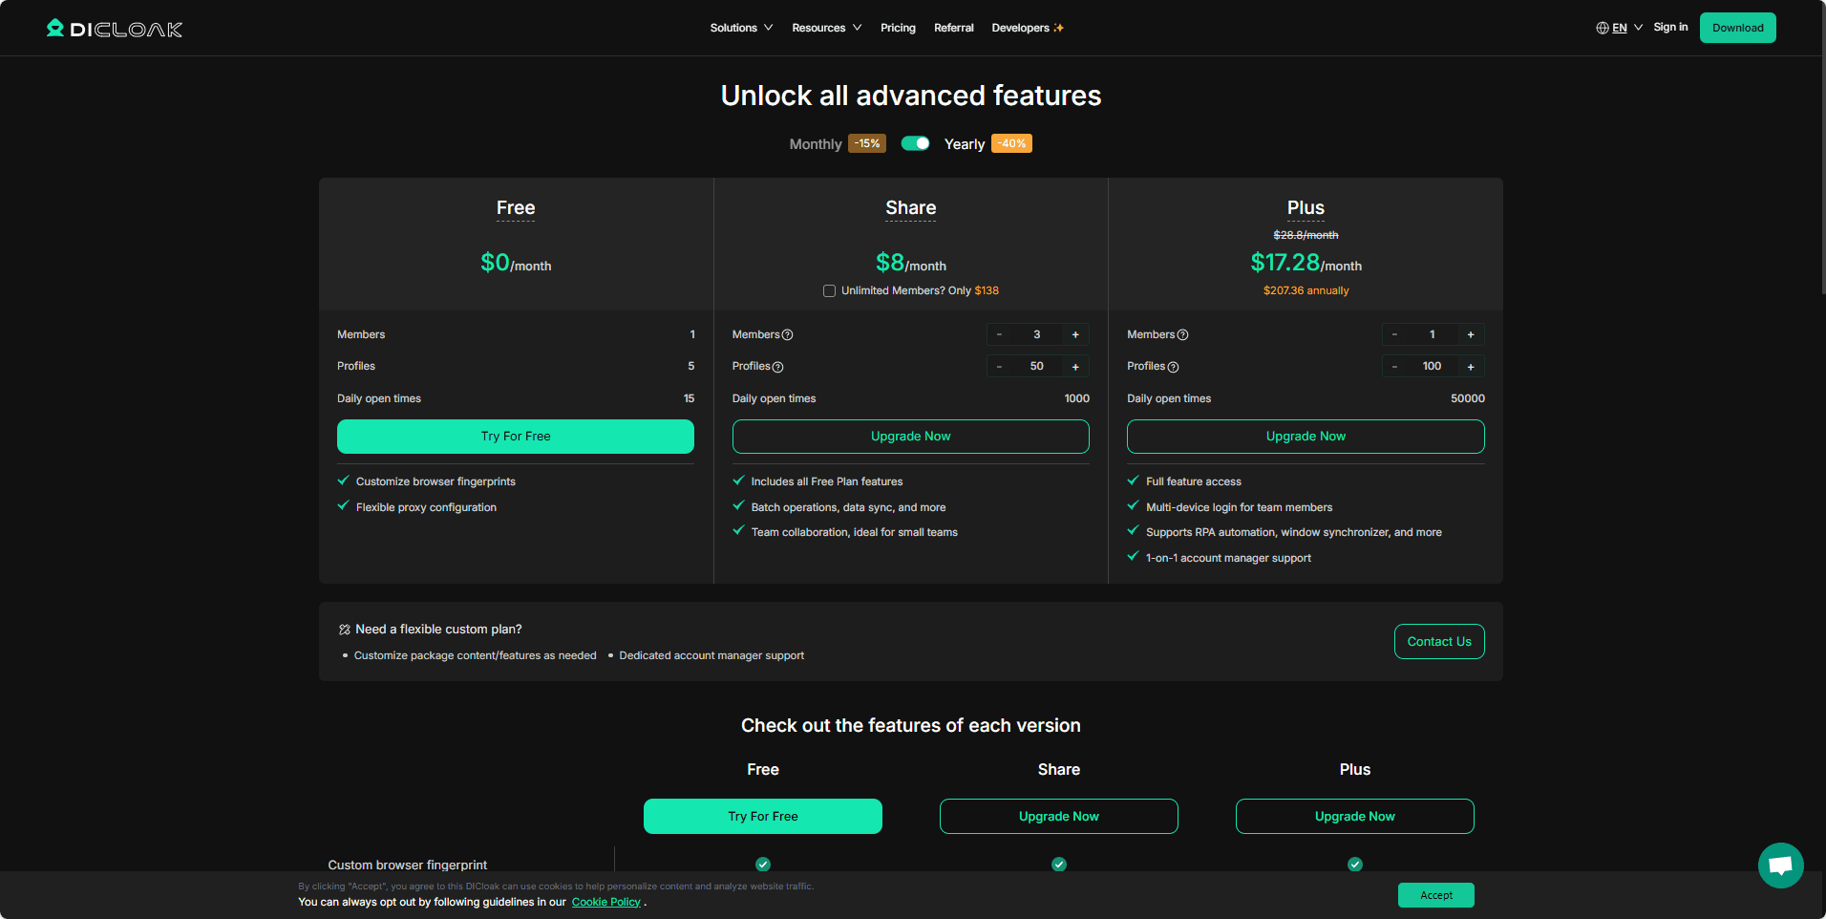Decrease Plus plan profiles with minus

coord(1394,367)
